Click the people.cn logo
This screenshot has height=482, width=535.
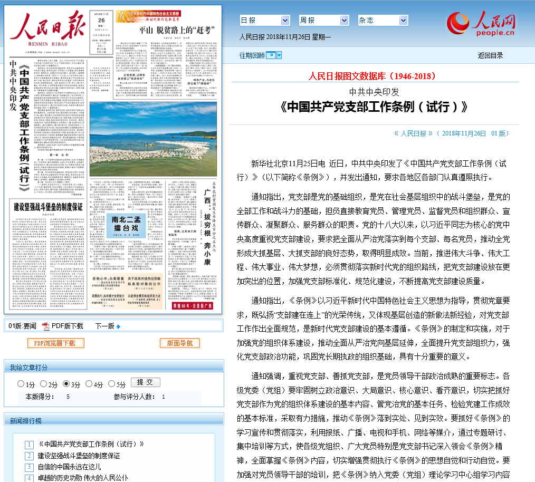(x=481, y=25)
